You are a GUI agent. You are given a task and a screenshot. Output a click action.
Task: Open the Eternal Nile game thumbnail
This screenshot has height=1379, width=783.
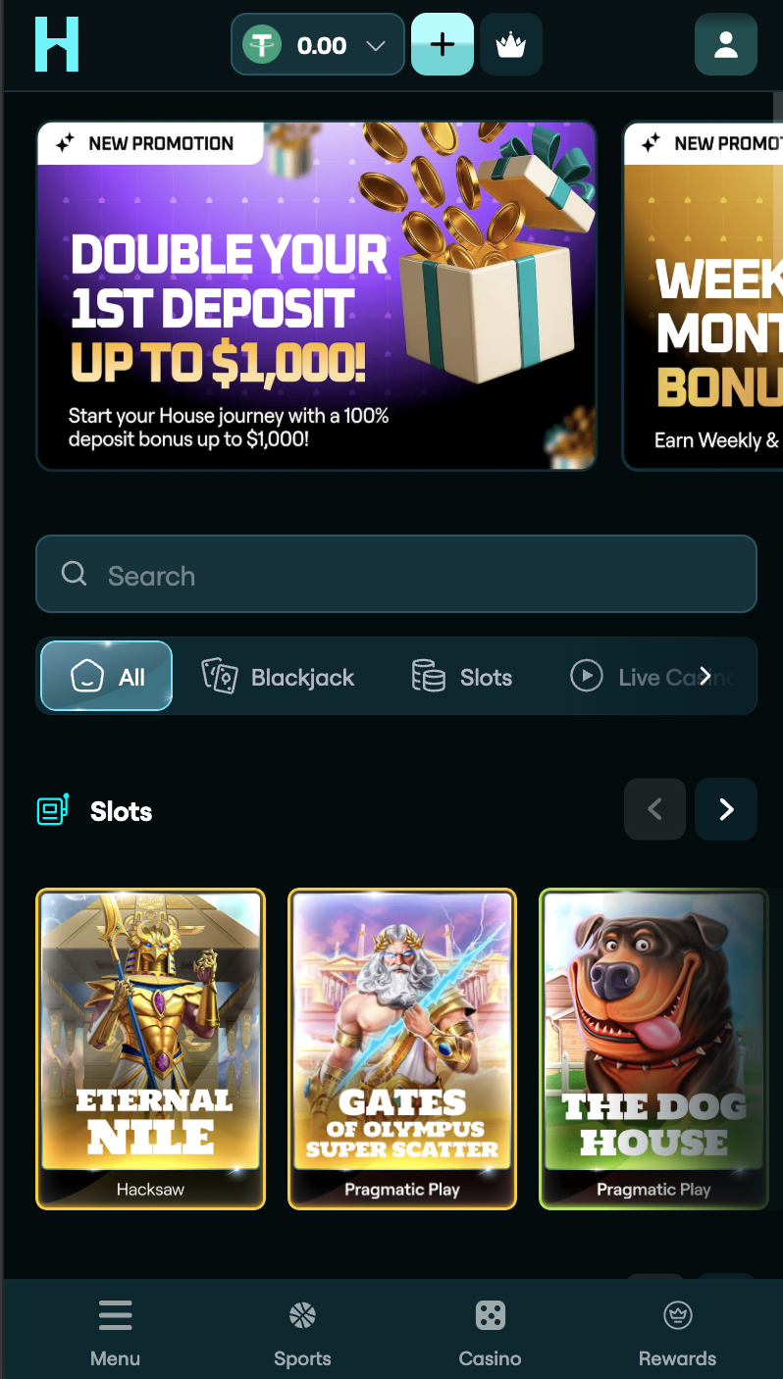pos(151,1048)
